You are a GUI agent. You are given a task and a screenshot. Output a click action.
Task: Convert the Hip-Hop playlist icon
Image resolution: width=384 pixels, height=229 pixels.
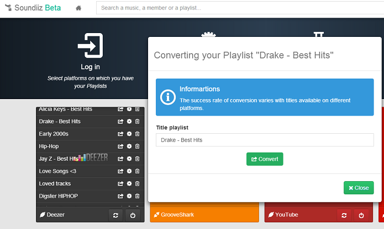(x=120, y=146)
